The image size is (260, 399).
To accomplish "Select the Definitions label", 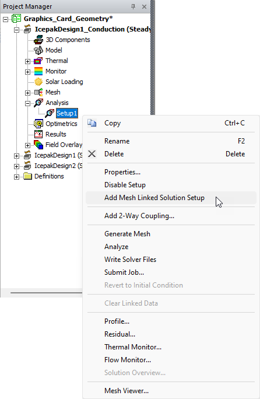I will (x=49, y=176).
